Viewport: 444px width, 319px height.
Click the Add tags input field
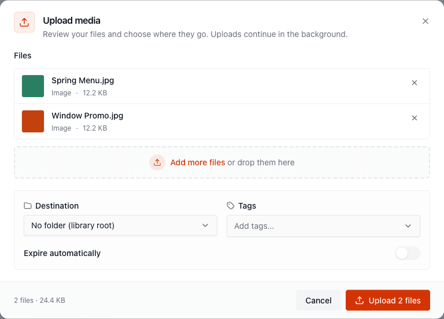pyautogui.click(x=323, y=226)
